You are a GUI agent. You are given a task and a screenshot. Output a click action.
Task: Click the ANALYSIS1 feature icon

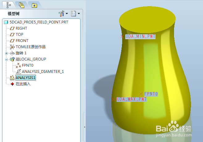[x=12, y=78]
